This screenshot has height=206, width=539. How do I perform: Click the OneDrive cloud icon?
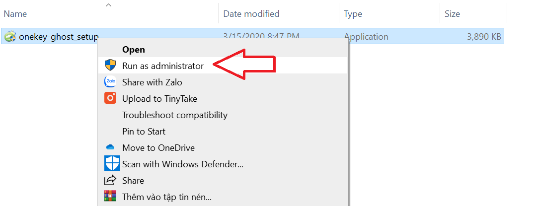[x=110, y=147]
